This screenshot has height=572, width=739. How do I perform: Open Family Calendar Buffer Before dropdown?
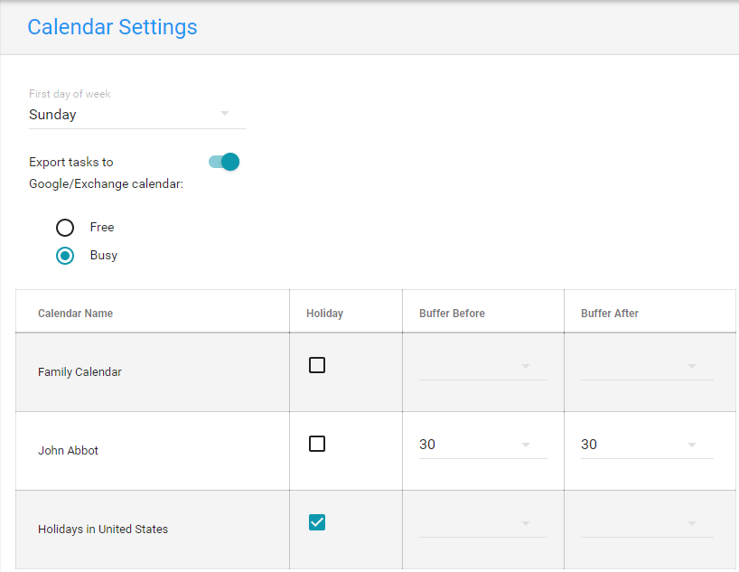coord(482,366)
